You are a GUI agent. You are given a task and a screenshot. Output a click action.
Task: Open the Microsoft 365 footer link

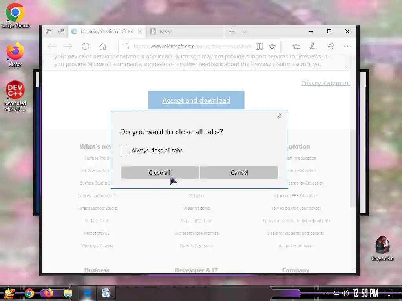coord(97,233)
